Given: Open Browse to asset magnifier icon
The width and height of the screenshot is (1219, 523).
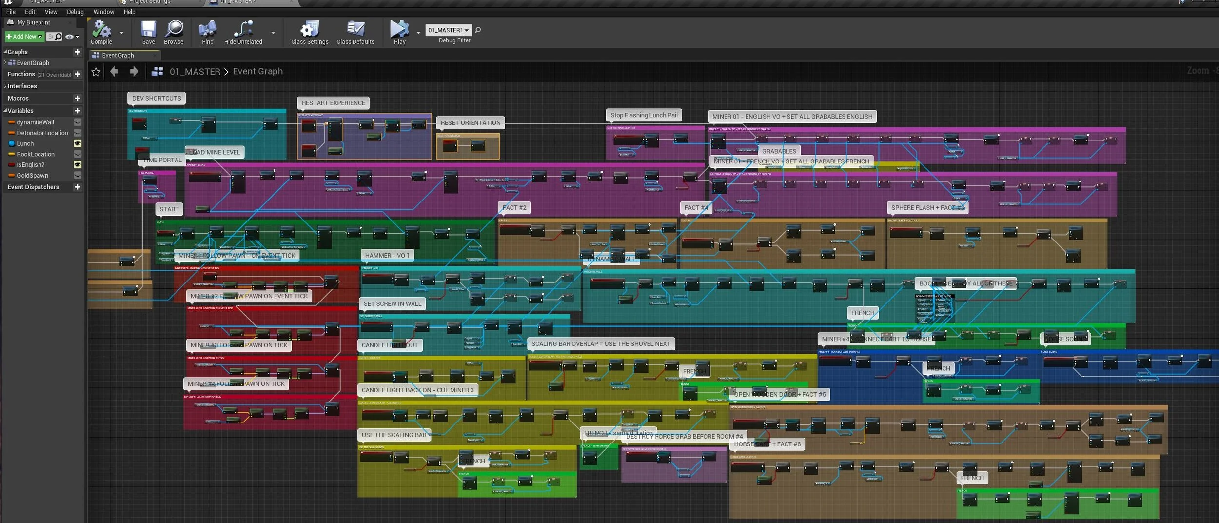Looking at the screenshot, I should [x=174, y=29].
